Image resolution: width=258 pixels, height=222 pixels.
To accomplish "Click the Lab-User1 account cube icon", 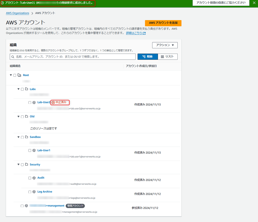I will point(34,151).
